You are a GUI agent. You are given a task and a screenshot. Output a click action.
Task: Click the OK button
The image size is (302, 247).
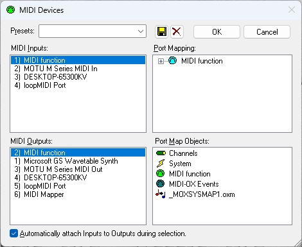[x=217, y=32]
